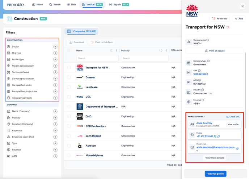Expand the Project specialisation filter arrow
Image resolution: width=249 pixels, height=179 pixels.
pyautogui.click(x=55, y=66)
